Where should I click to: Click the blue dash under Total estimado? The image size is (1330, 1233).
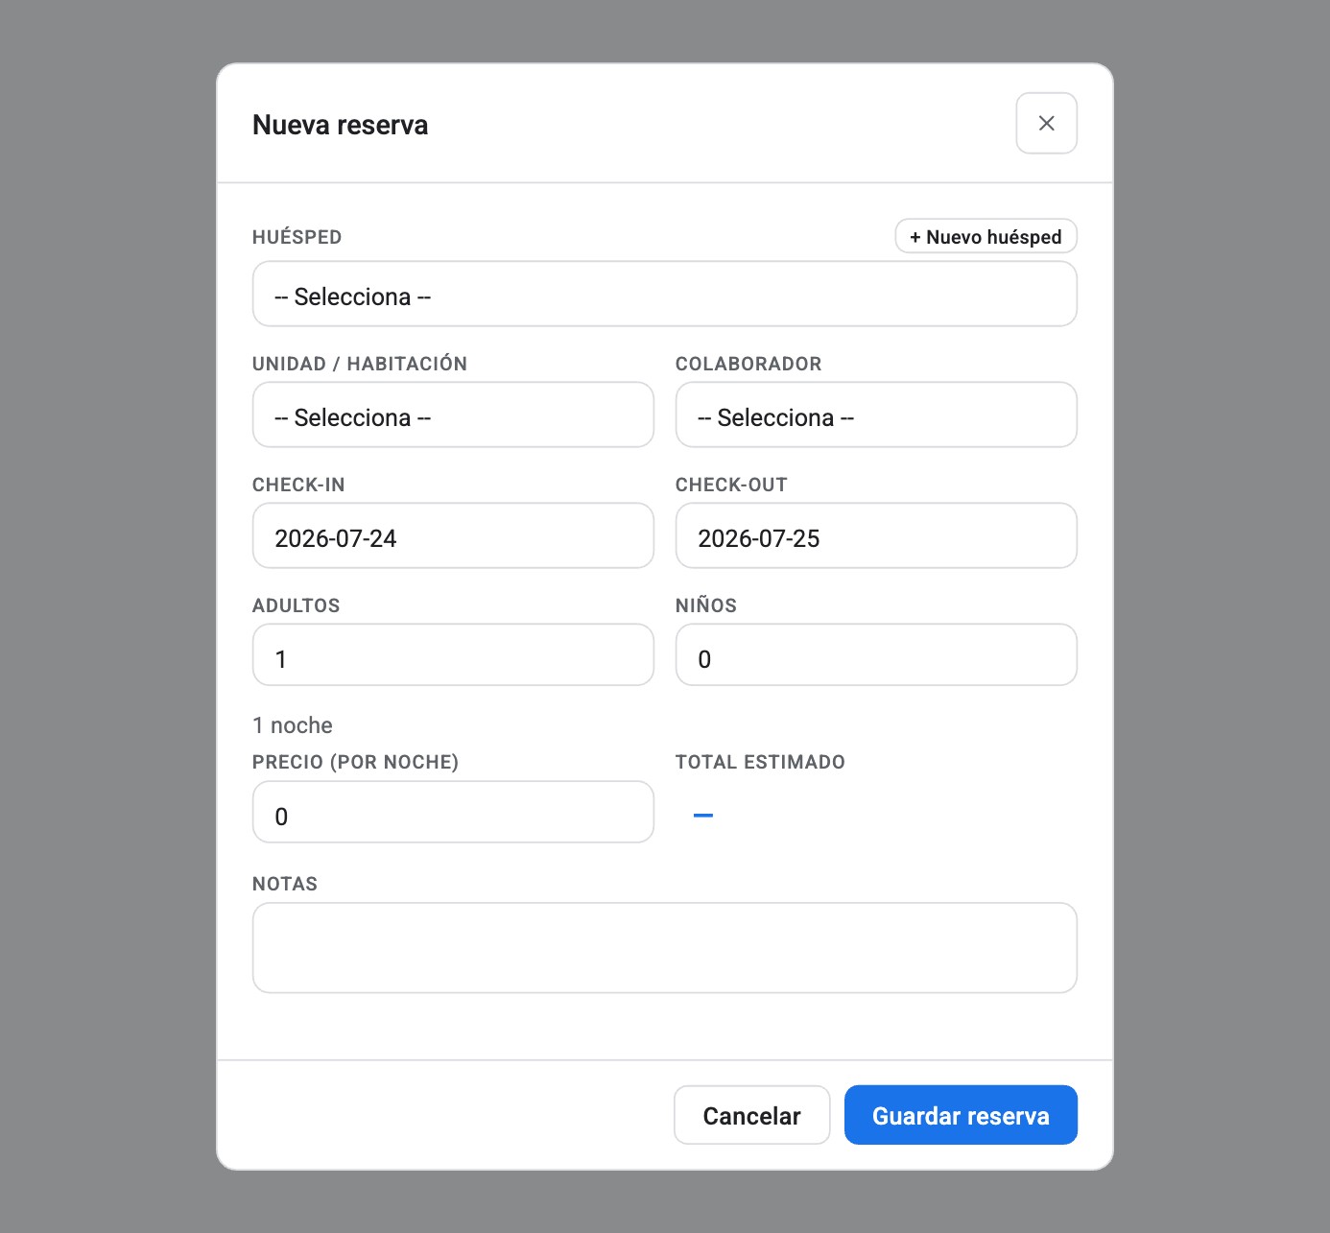click(x=703, y=816)
